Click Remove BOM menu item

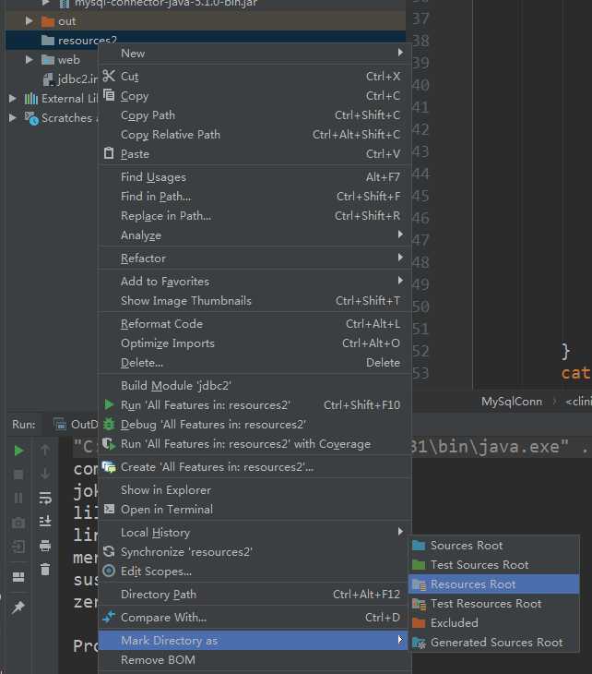(x=254, y=660)
